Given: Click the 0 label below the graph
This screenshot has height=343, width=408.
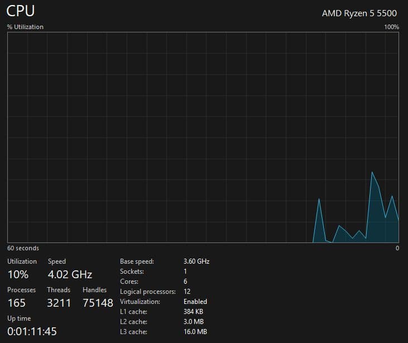Looking at the screenshot, I should (397, 248).
